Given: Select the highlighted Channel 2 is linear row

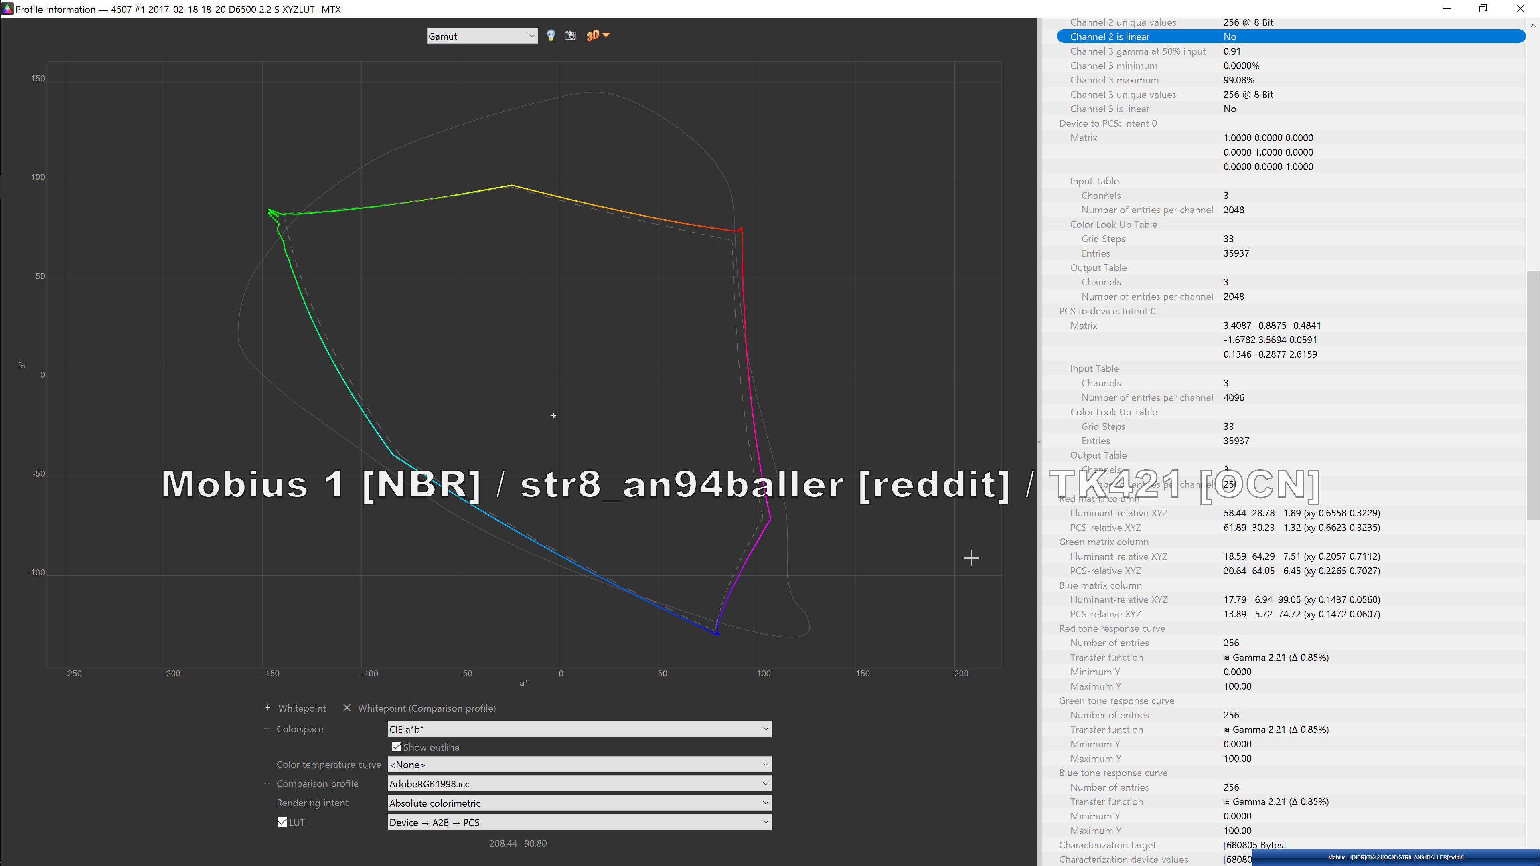Looking at the screenshot, I should click(1291, 36).
